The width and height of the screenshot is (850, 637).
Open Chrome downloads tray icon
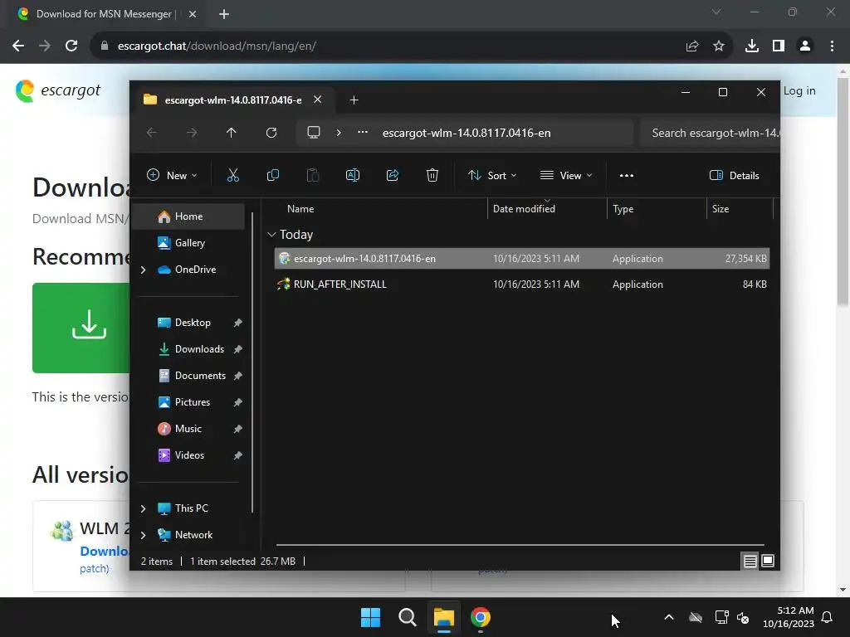click(752, 46)
